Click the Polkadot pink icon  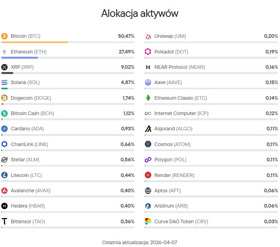pyautogui.click(x=148, y=52)
